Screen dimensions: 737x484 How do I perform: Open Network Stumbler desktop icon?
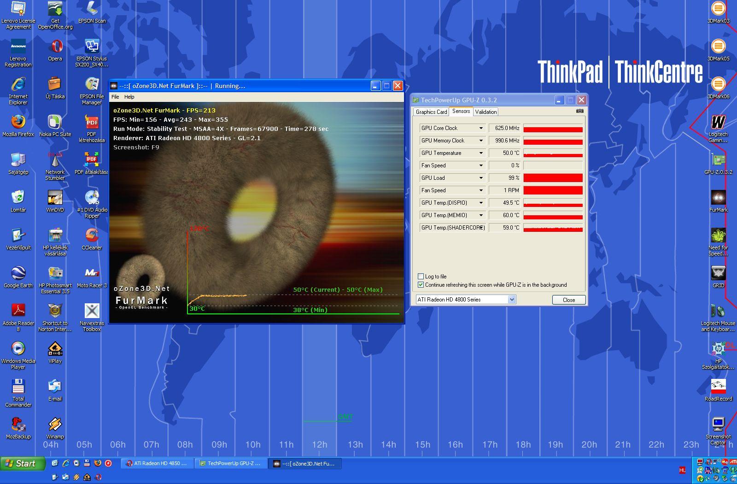(x=55, y=166)
